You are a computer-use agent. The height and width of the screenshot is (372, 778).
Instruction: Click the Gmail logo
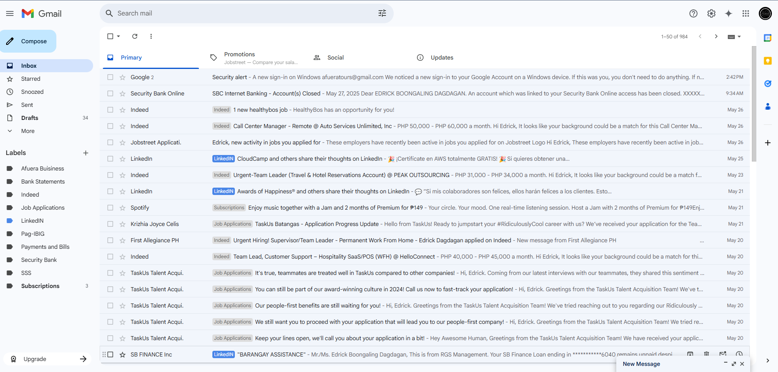tap(42, 13)
